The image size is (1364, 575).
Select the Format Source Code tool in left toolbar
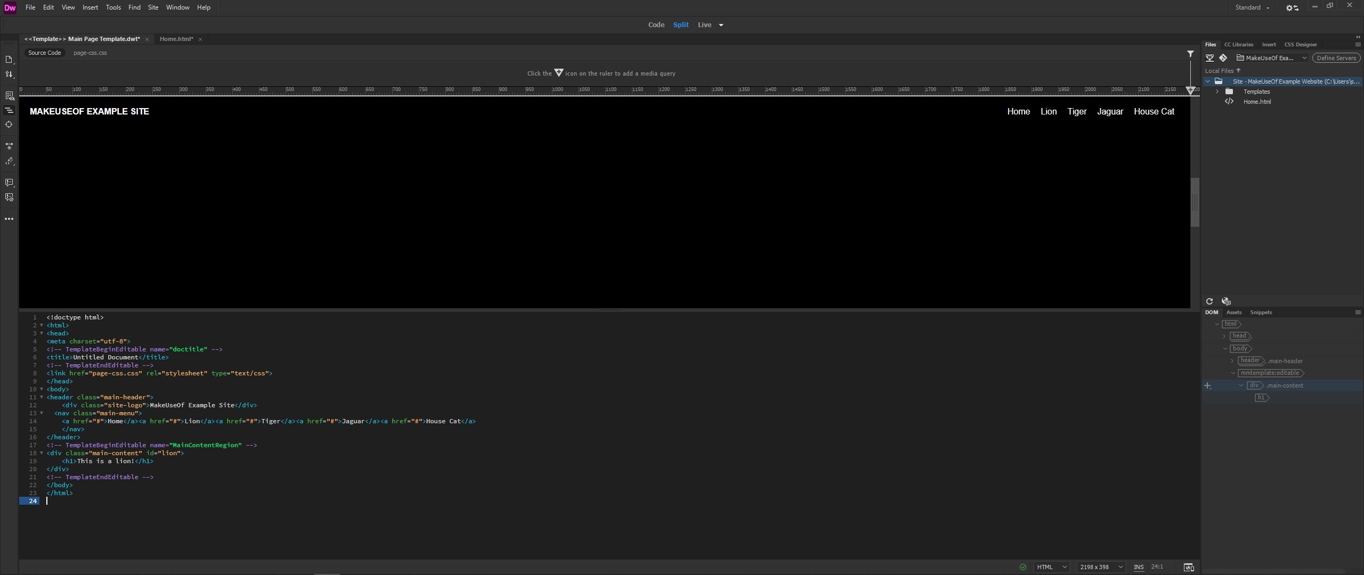(x=9, y=110)
